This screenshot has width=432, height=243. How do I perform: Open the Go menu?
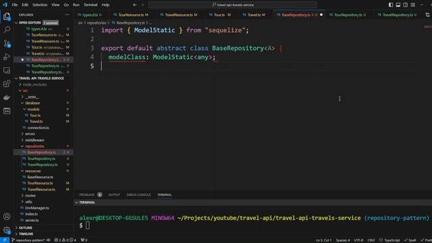66,5
